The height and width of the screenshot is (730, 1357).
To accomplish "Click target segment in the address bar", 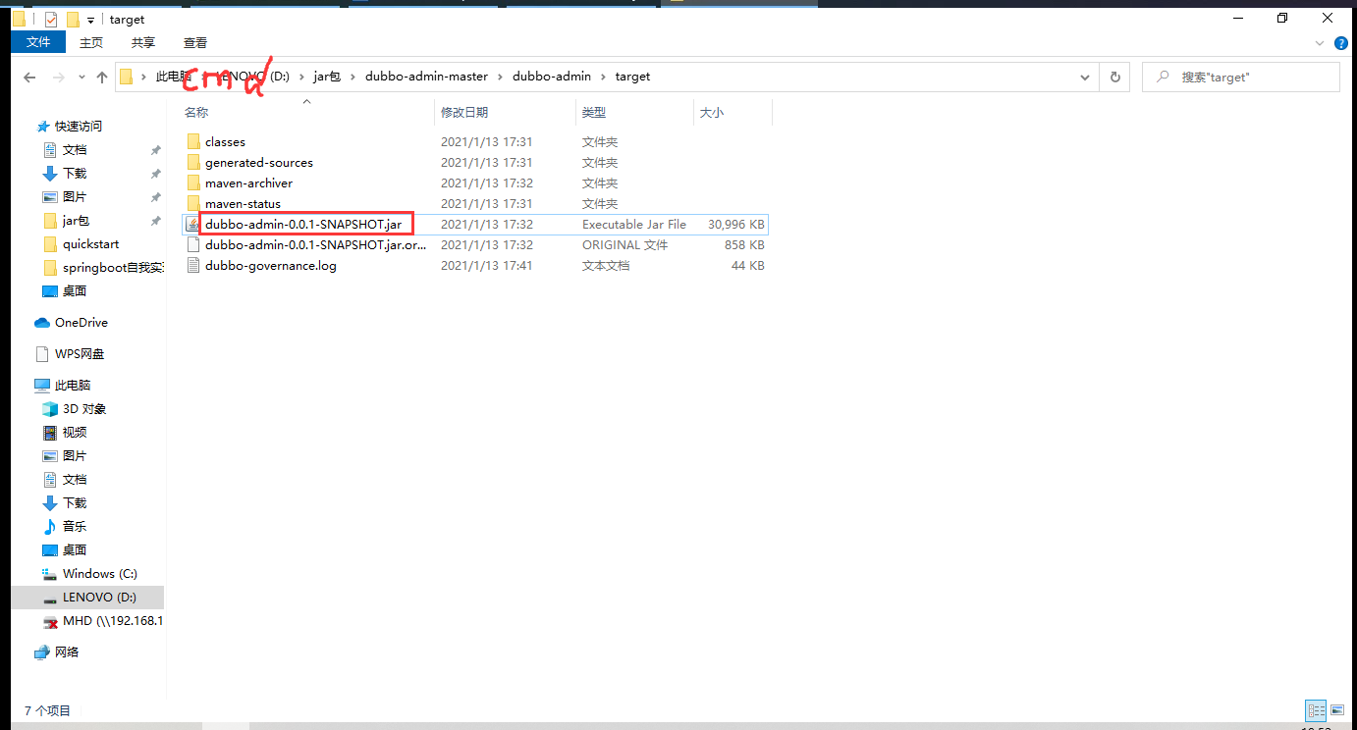I will click(x=632, y=77).
